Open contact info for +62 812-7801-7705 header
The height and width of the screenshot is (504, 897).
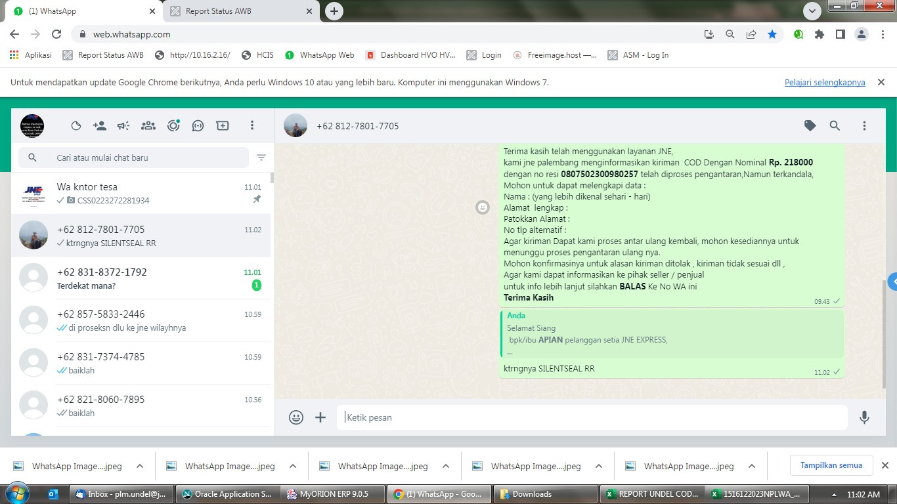click(x=357, y=126)
